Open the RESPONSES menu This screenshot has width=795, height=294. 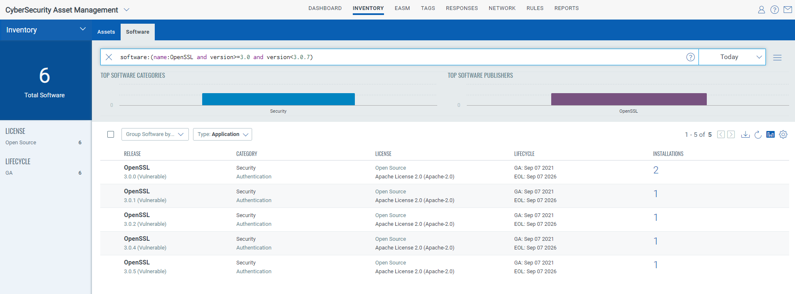[462, 8]
